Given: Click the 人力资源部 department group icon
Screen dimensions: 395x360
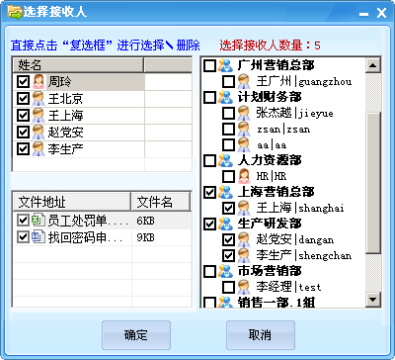Looking at the screenshot, I should [x=225, y=160].
